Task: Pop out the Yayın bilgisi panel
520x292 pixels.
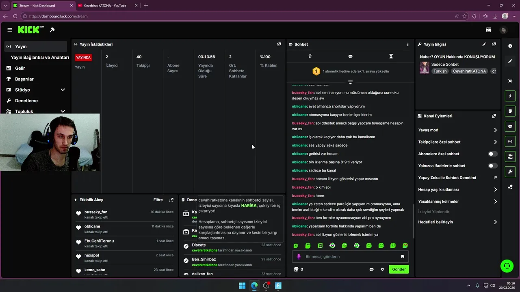Action: pyautogui.click(x=494, y=44)
